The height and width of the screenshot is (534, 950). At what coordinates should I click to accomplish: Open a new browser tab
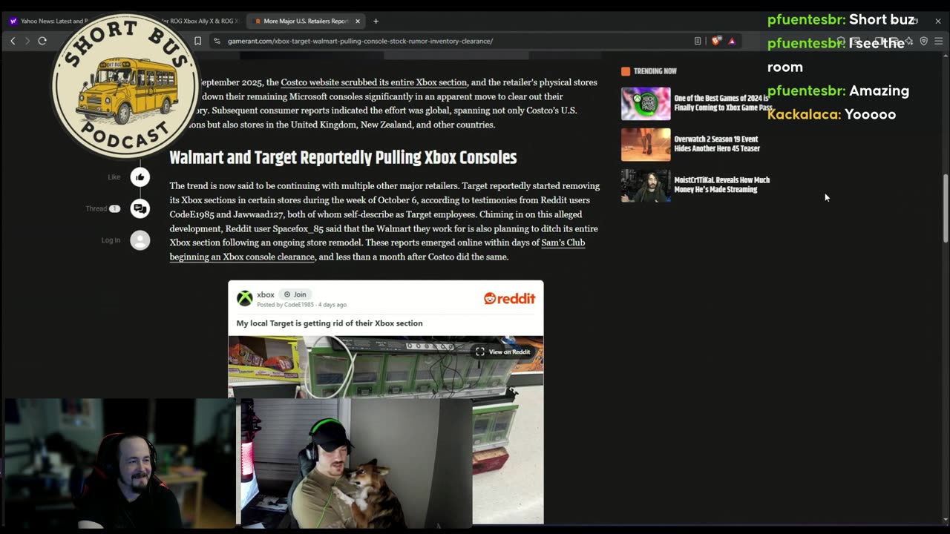[376, 21]
